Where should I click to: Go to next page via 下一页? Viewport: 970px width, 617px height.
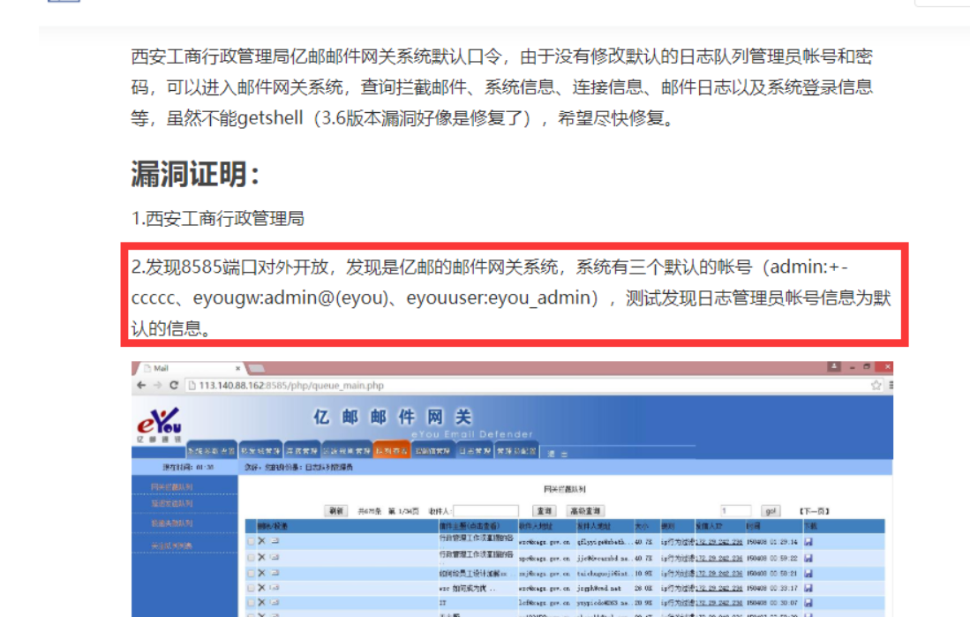click(x=814, y=511)
